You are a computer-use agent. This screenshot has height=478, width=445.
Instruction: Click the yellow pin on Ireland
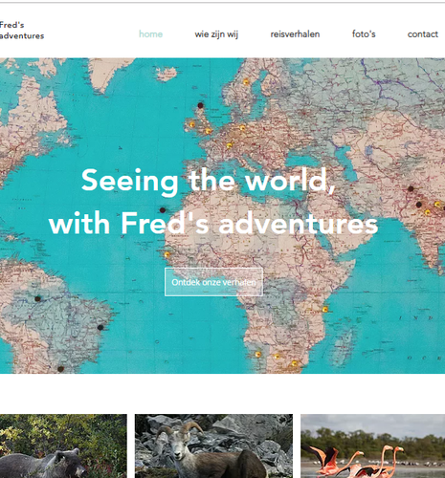192,124
